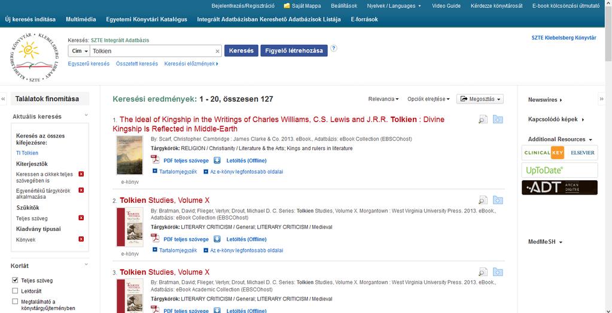Open Kérdezze könyvtárosát link
The width and height of the screenshot is (612, 313).
[497, 6]
